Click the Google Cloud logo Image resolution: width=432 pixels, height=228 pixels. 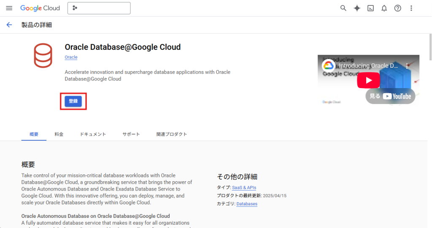(40, 8)
